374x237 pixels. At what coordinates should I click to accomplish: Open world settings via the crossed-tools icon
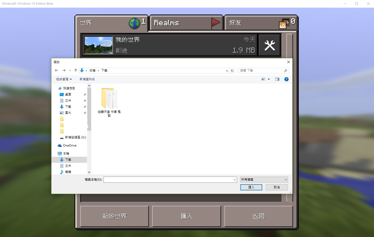269,45
